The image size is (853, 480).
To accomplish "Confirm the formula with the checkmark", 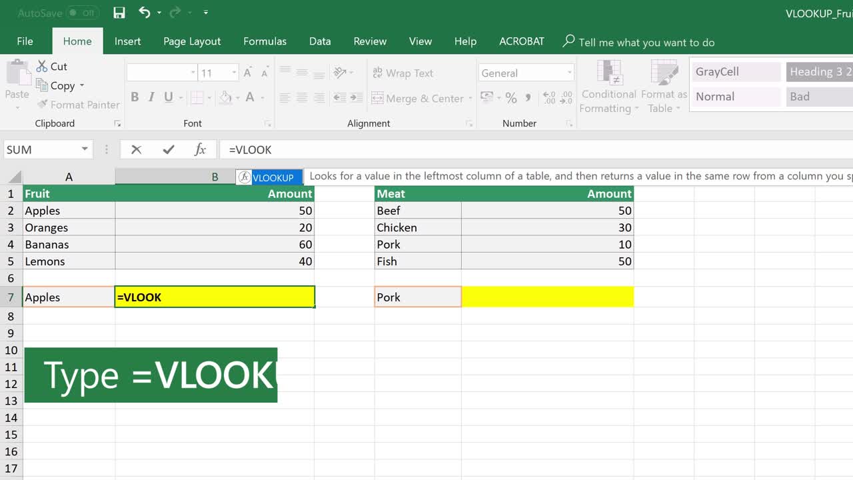I will 169,149.
